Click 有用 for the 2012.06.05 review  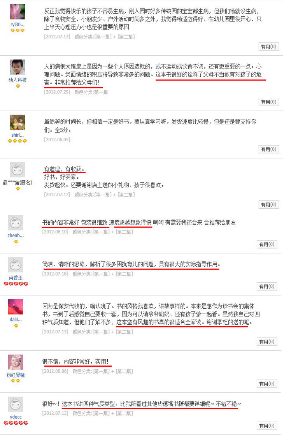click(x=268, y=149)
